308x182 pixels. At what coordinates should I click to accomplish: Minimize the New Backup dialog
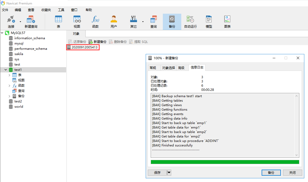(x=274, y=58)
